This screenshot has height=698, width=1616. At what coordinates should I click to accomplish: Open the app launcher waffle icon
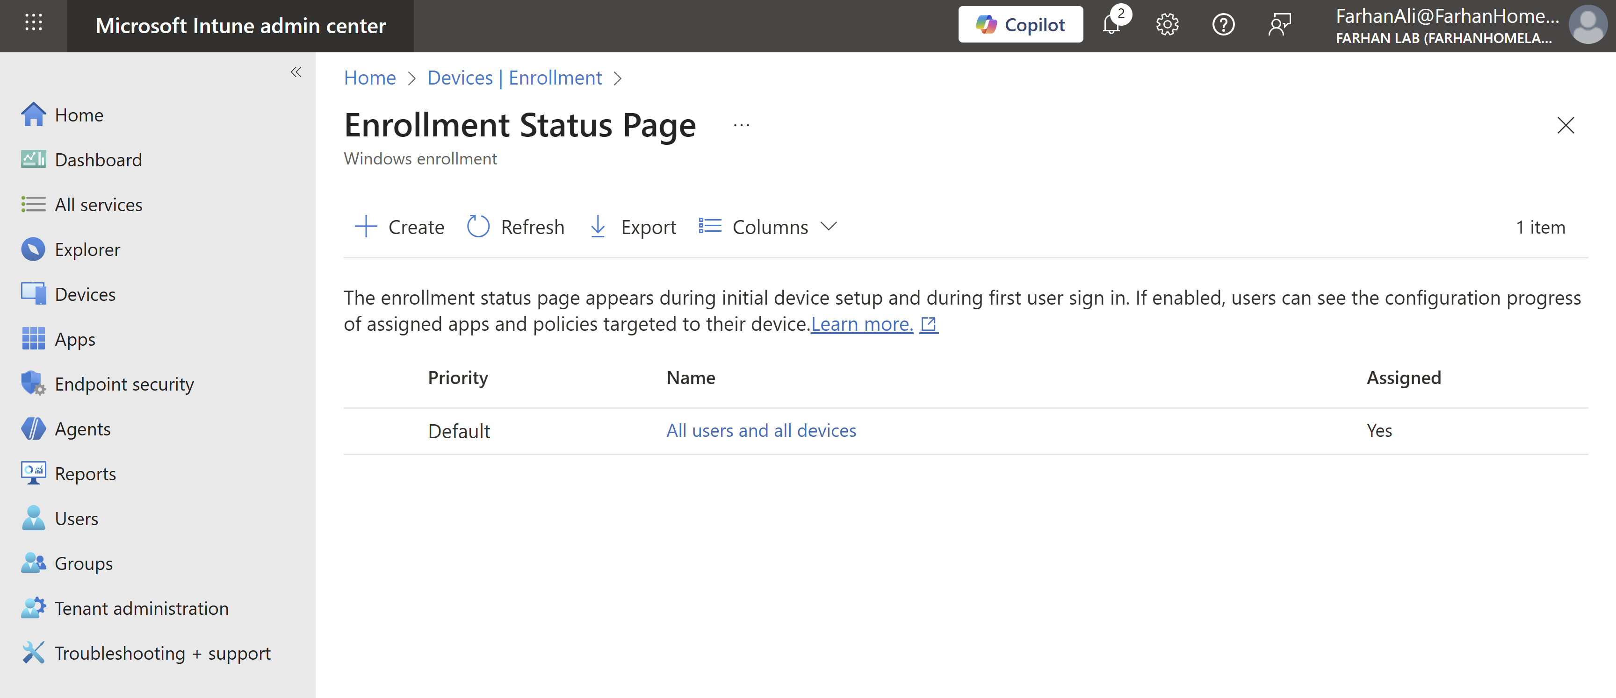[x=33, y=24]
